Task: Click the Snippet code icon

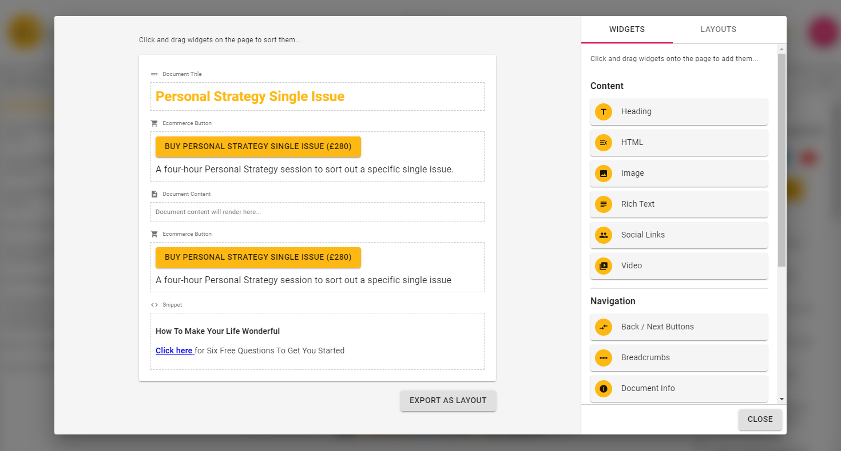Action: (x=154, y=305)
